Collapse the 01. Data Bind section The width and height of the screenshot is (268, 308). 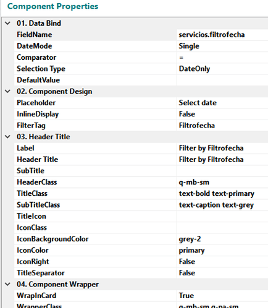click(7, 23)
